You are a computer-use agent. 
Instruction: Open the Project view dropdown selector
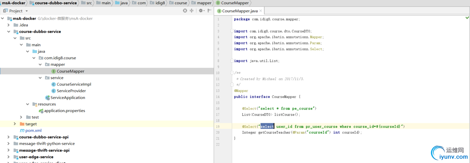point(27,11)
